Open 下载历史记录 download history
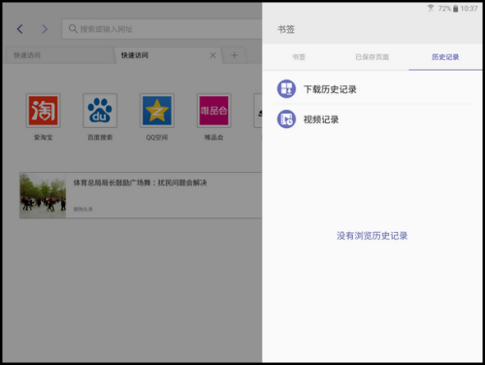 (372, 89)
